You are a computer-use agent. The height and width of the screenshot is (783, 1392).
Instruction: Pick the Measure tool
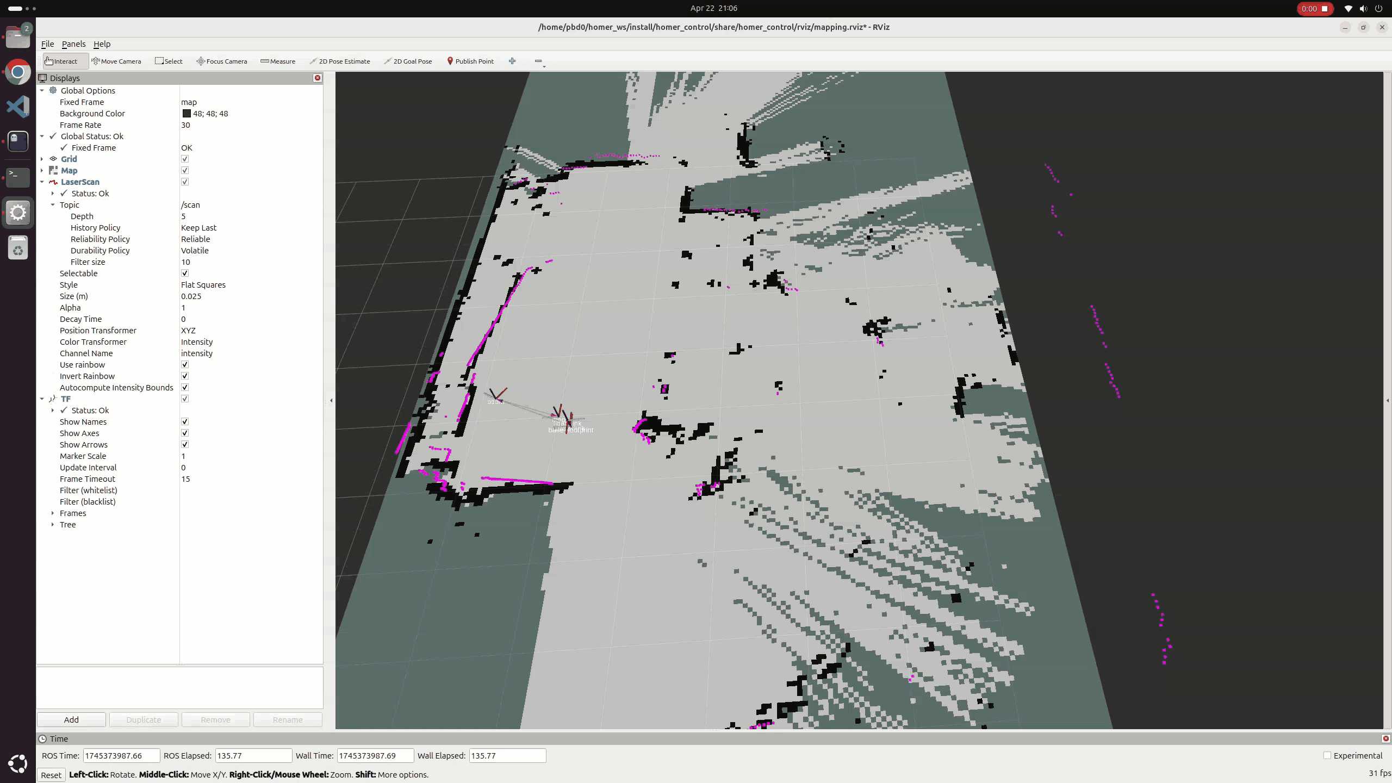tap(278, 61)
